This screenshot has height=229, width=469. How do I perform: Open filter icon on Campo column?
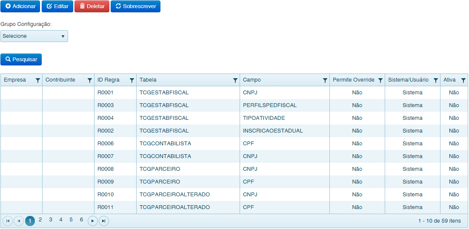(x=325, y=80)
